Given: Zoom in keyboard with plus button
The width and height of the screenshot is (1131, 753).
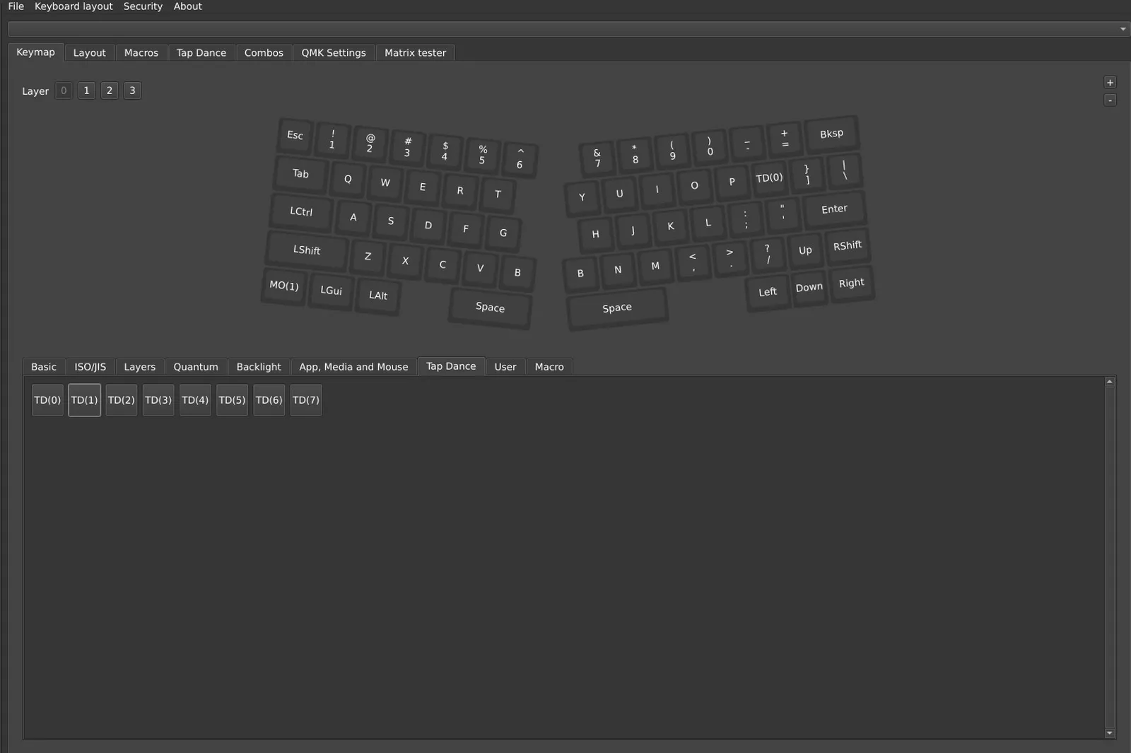Looking at the screenshot, I should point(1110,83).
